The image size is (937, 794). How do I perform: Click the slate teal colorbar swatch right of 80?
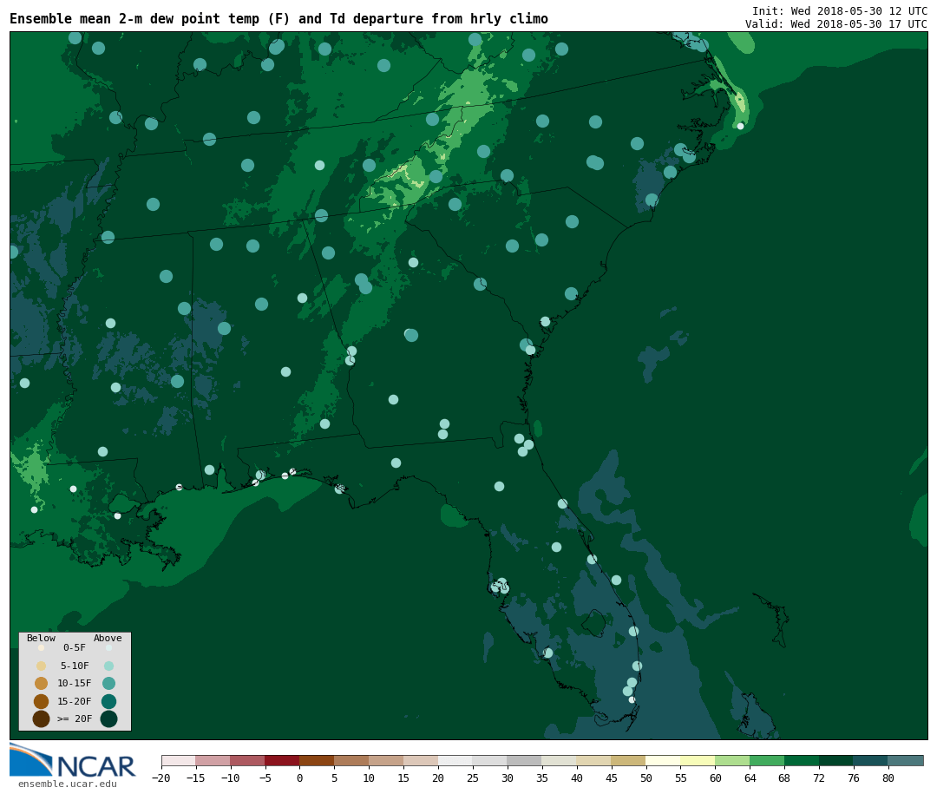(x=906, y=760)
